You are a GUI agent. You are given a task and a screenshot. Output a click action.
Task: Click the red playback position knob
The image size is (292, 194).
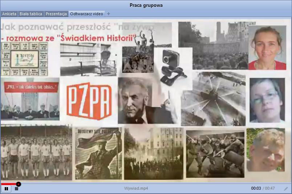19,184
